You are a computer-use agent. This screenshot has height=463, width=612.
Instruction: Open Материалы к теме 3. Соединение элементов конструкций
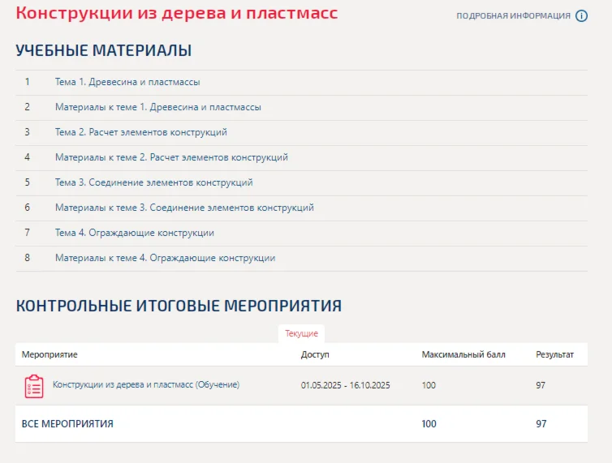(184, 208)
